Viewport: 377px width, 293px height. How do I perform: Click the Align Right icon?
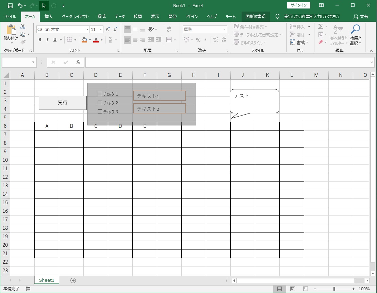(143, 40)
